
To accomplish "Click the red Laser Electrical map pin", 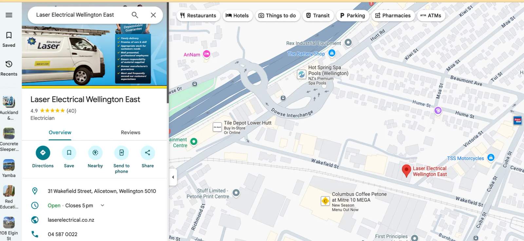I will pos(406,171).
